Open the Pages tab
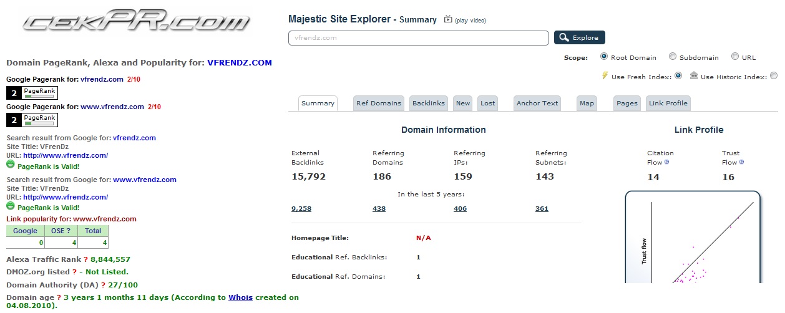785x313 pixels. (x=627, y=104)
